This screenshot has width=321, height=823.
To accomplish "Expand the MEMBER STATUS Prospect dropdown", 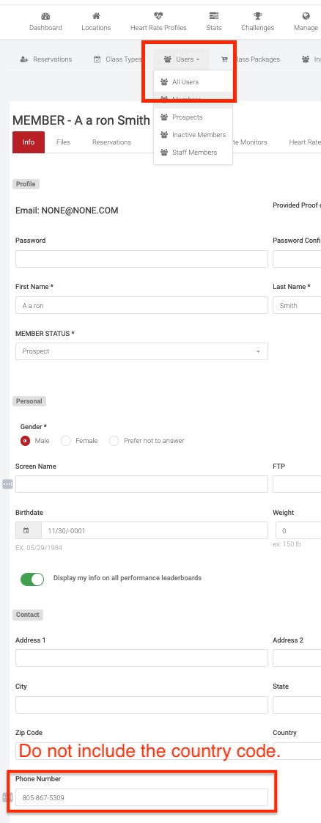I will coord(141,351).
